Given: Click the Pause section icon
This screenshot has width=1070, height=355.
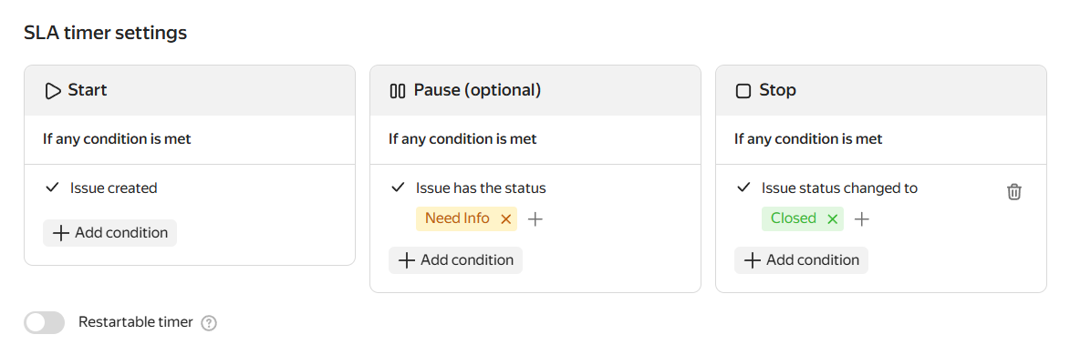Looking at the screenshot, I should click(397, 91).
